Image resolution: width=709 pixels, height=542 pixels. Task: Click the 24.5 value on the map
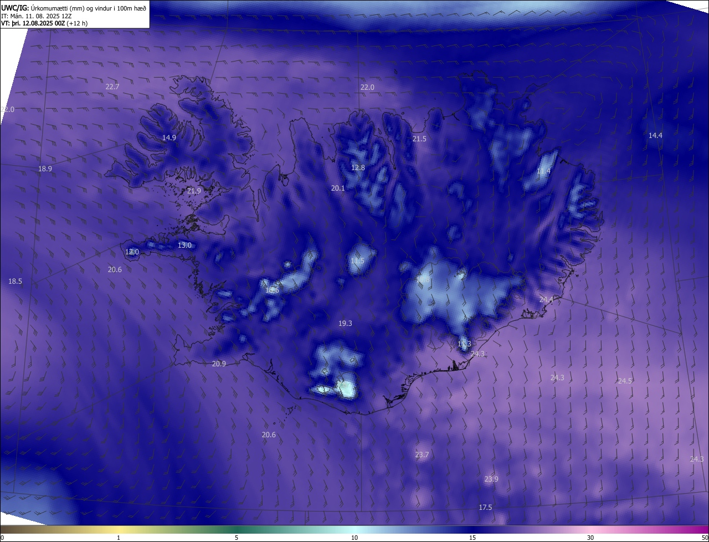click(625, 381)
